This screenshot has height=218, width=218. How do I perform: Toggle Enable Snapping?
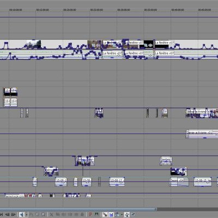tap(105, 215)
